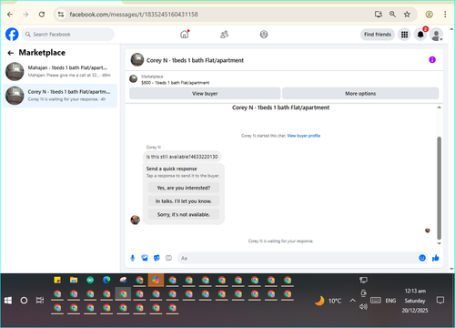
Task: Show hidden system tray icons
Action: 352,301
